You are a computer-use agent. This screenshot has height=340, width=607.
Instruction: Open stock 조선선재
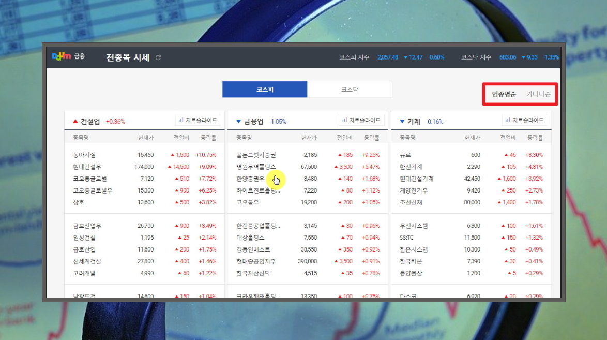point(411,202)
